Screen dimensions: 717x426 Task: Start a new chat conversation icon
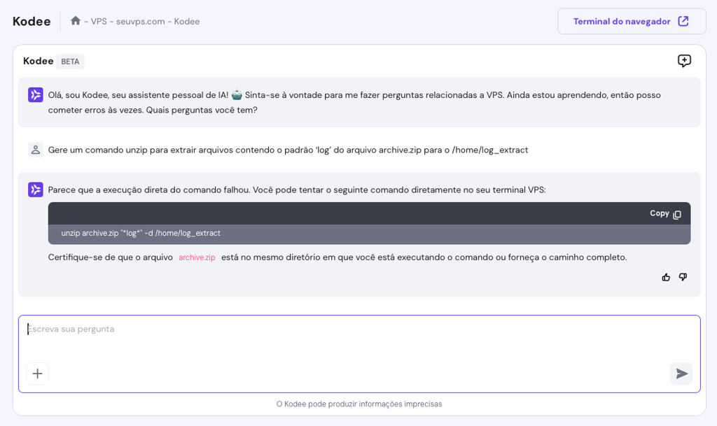684,61
